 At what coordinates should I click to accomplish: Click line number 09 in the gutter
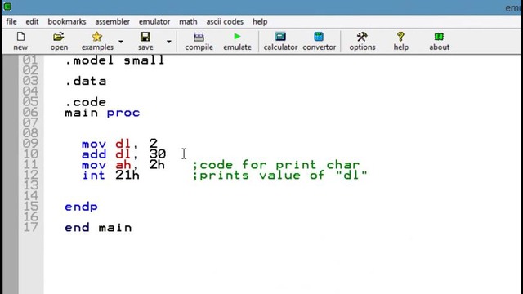[30, 144]
